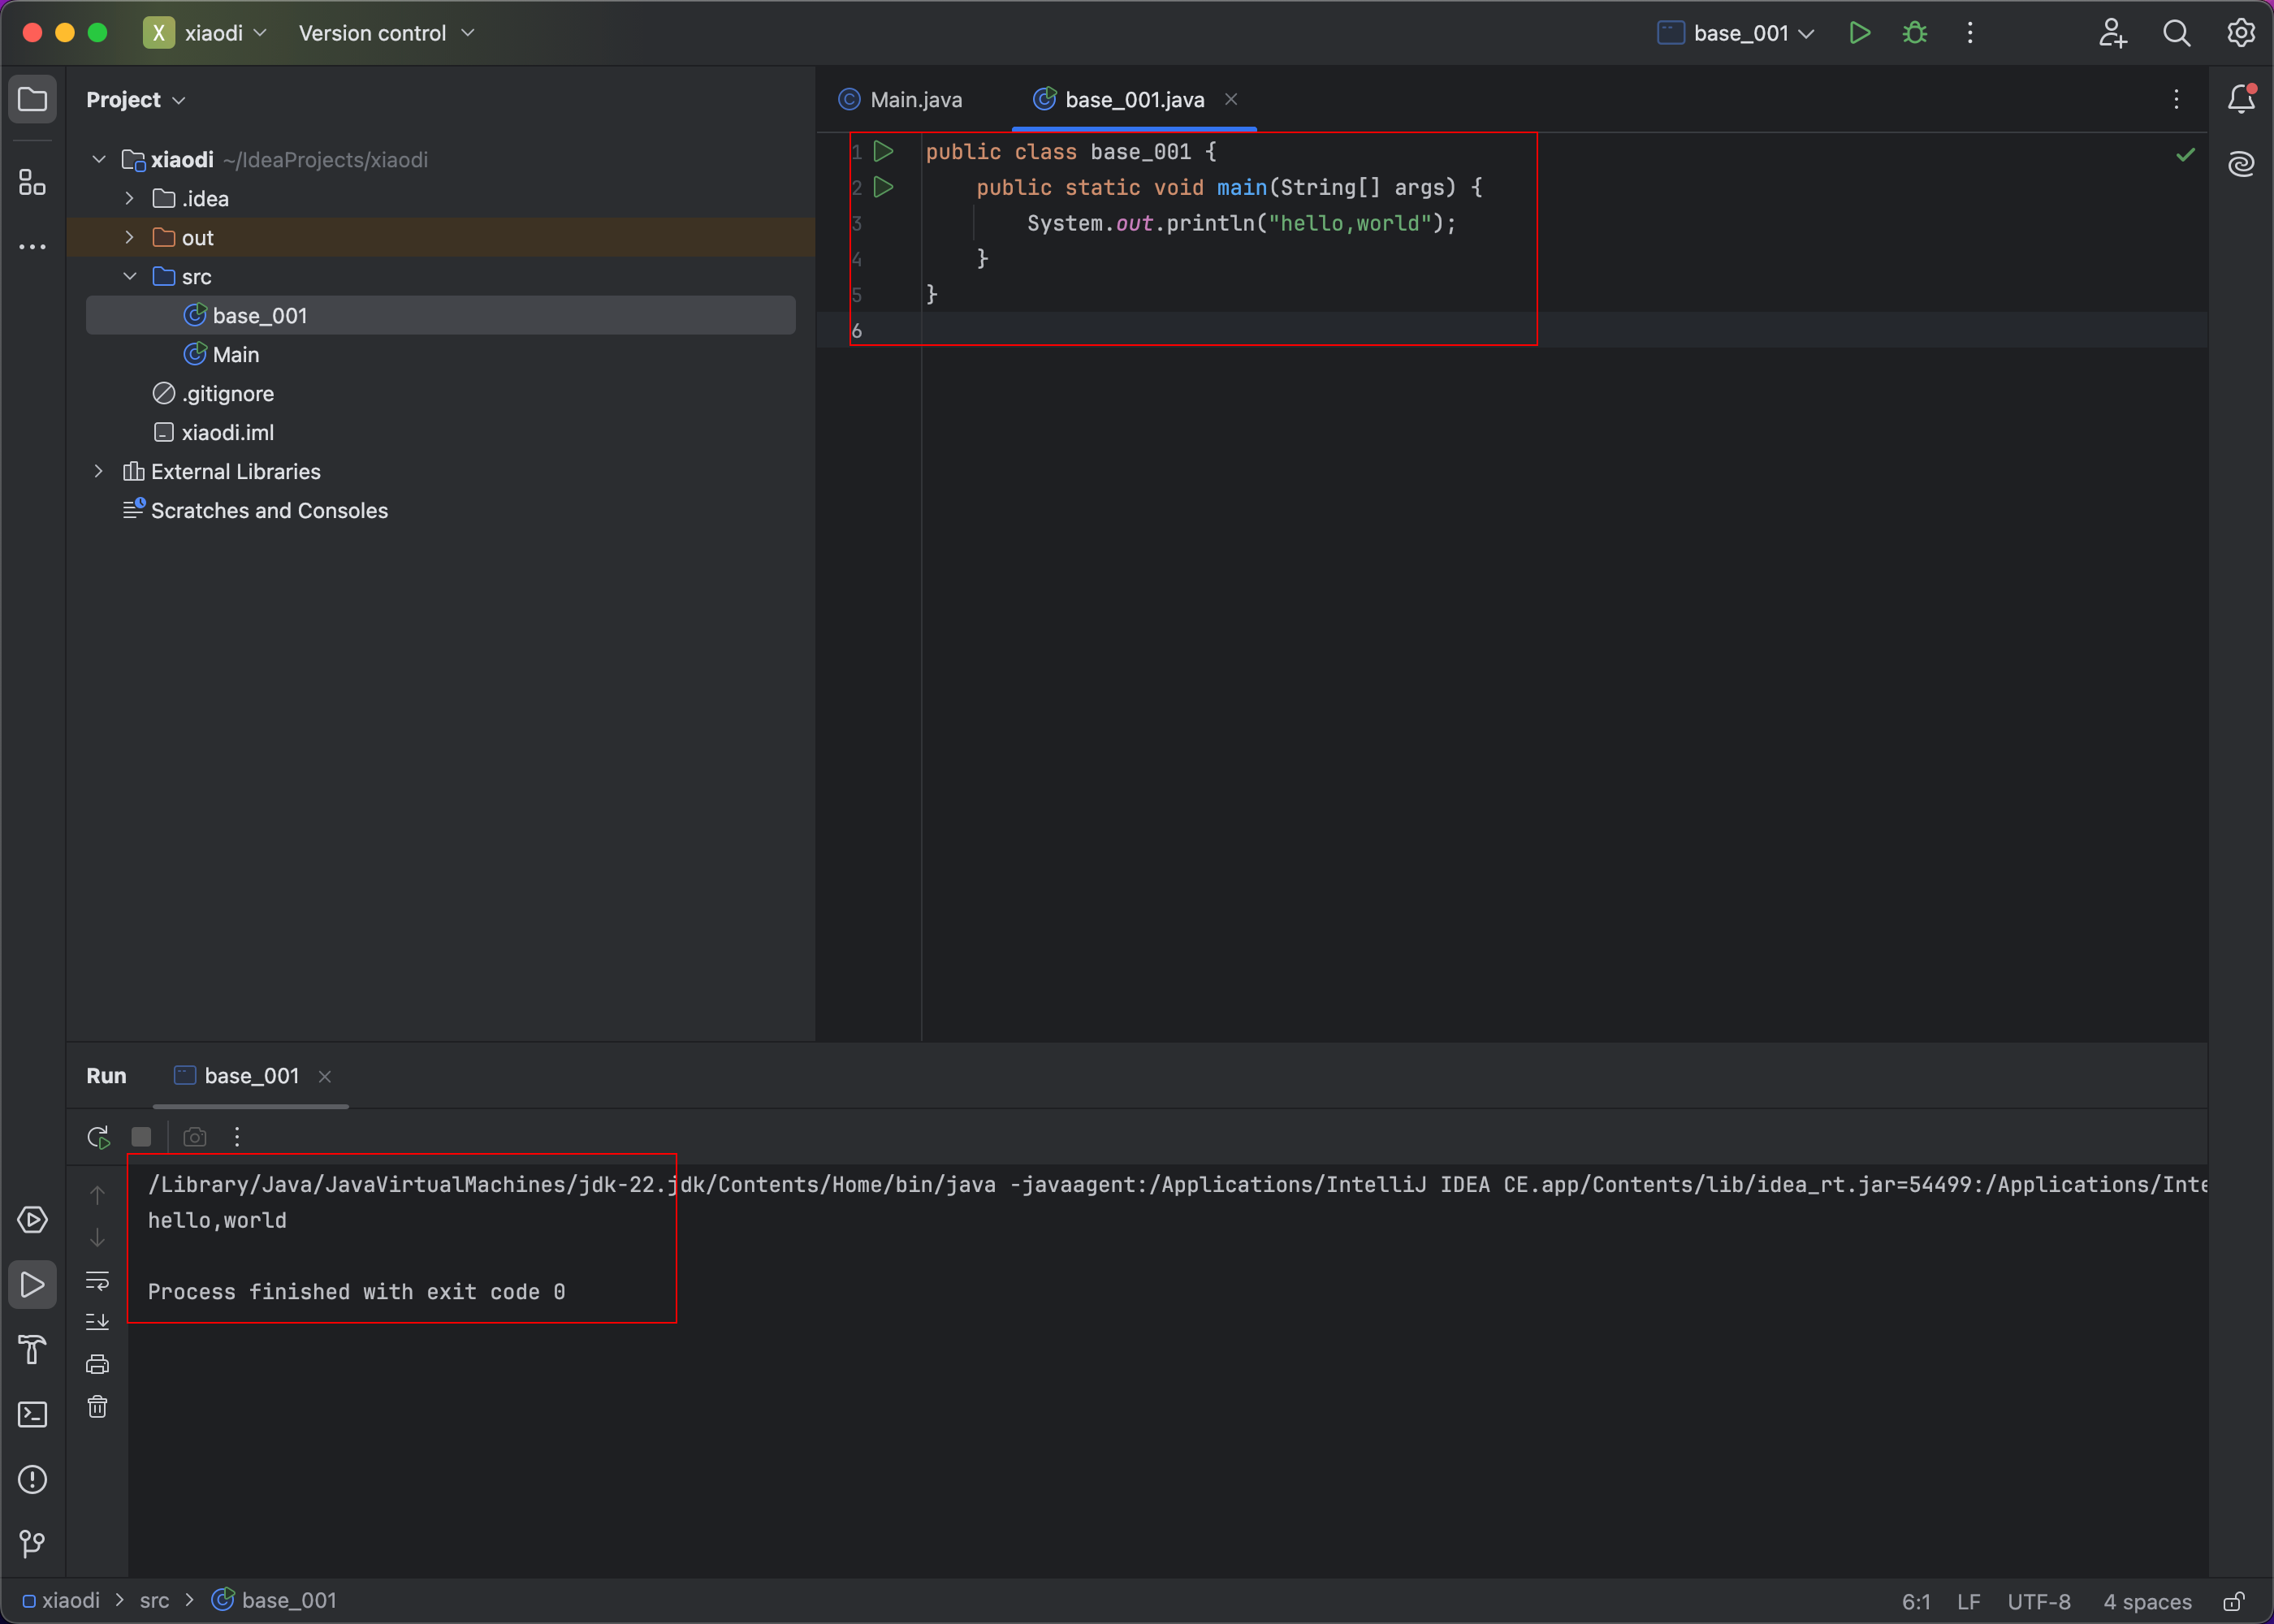The height and width of the screenshot is (1624, 2274).
Task: Click the src breadcrumb in the status bar
Action: (x=155, y=1600)
